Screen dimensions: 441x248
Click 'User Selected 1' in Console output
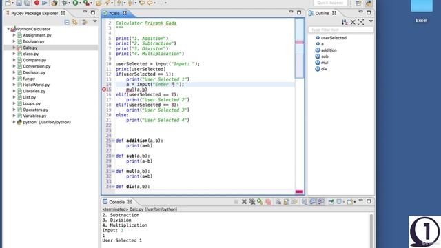(122, 240)
